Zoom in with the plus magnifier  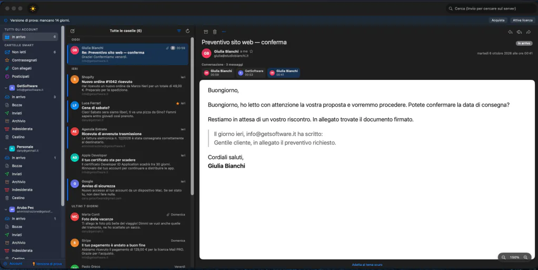point(525,257)
